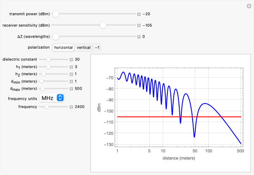Click top-right circular plus icon
This screenshot has height=175, width=254.
(x=249, y=5)
